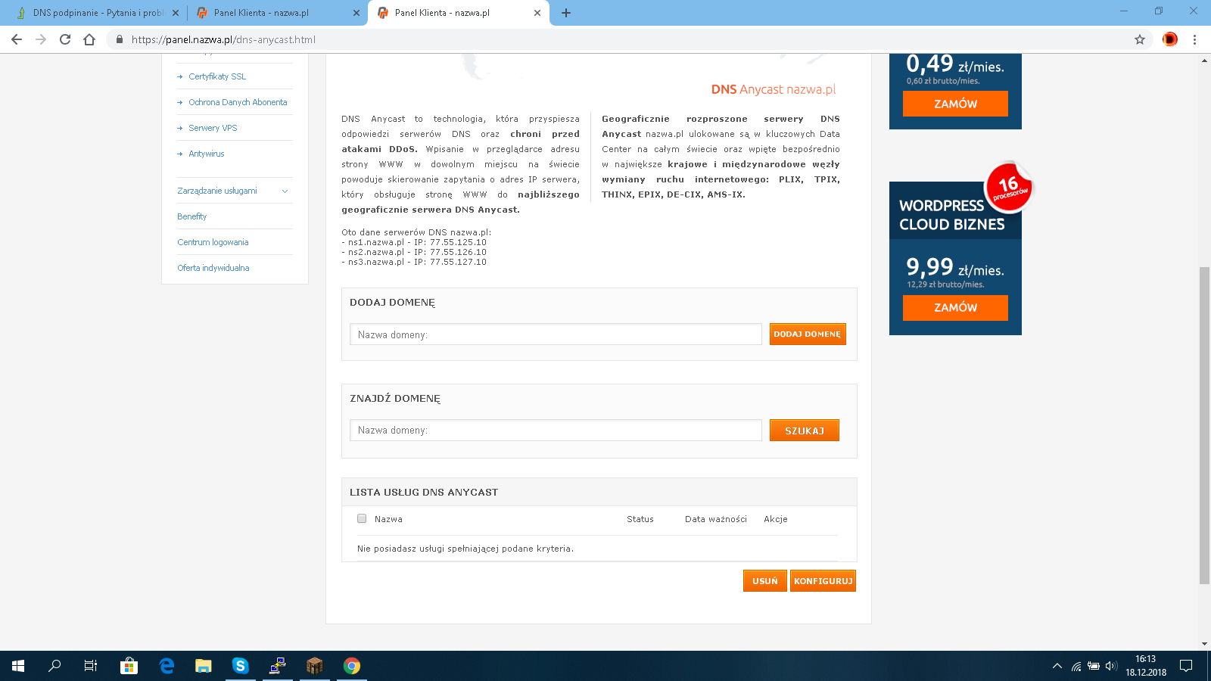This screenshot has height=681, width=1211.
Task: Switch to the DNS podpinanie tab
Action: (x=97, y=13)
